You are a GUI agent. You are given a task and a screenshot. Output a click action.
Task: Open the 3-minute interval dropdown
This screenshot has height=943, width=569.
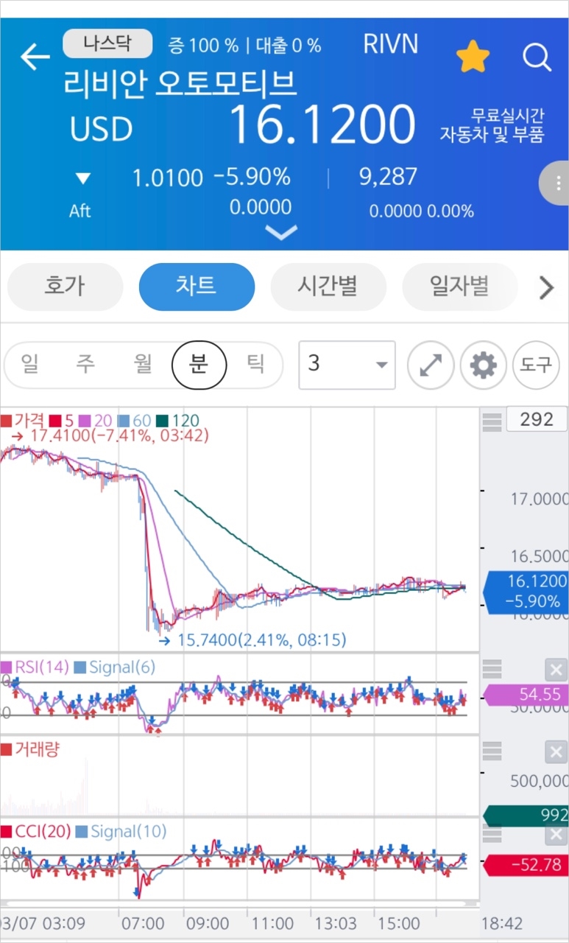coord(347,365)
